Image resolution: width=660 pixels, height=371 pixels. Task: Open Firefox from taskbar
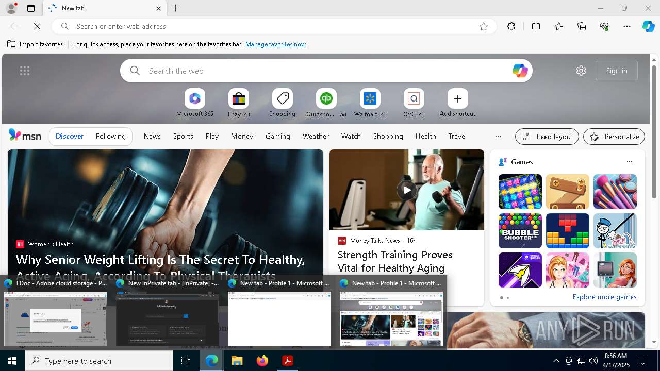pos(262,361)
